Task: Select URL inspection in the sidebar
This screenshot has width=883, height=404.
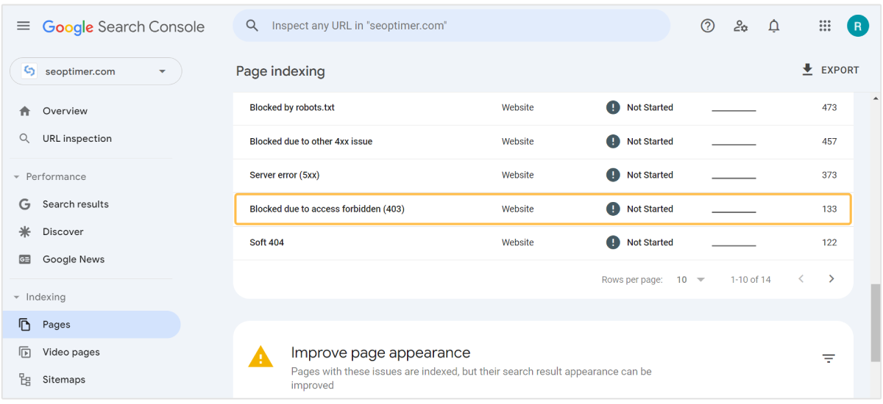Action: [77, 139]
